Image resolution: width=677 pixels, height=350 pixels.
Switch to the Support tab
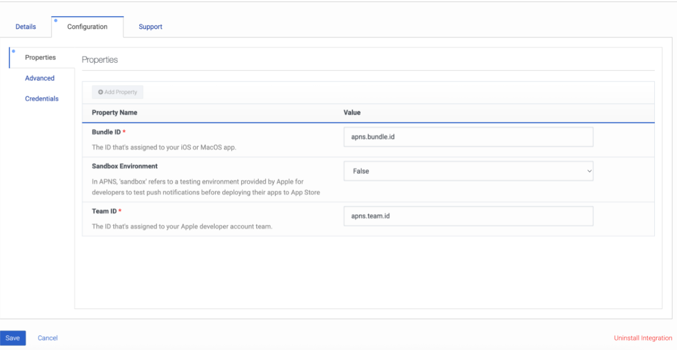click(x=151, y=27)
